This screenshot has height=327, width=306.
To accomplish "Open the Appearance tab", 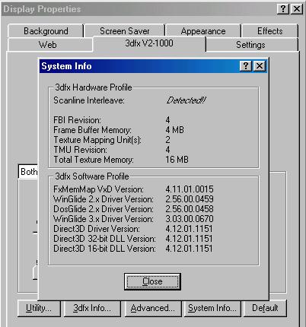I will tap(203, 31).
